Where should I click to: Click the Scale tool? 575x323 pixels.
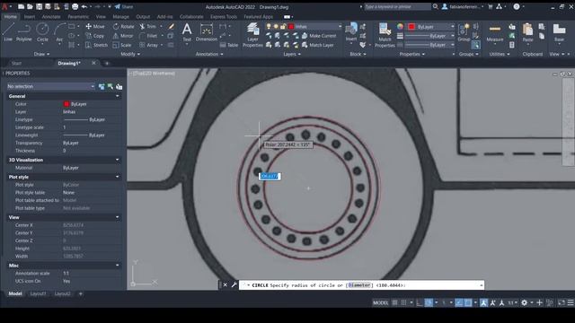122,45
